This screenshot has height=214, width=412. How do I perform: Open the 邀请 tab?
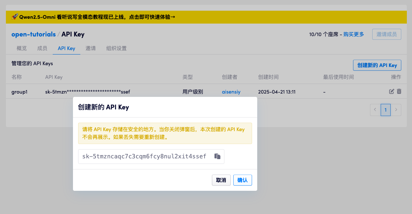click(91, 48)
